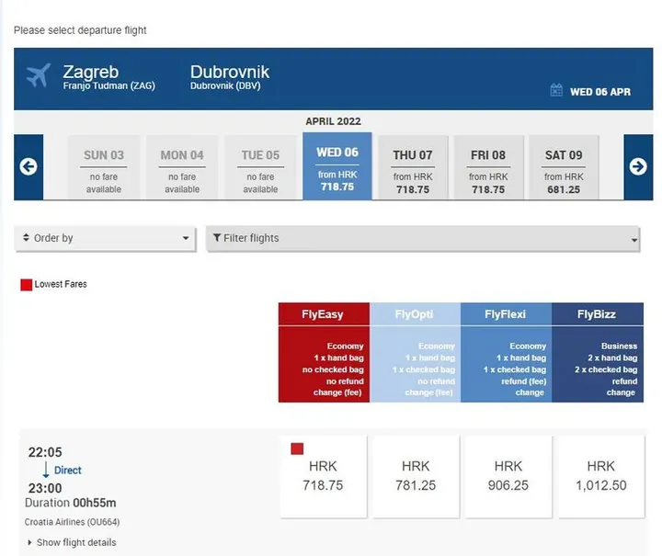The height and width of the screenshot is (556, 662).
Task: Click the Lowest Fares legend label
Action: [61, 284]
